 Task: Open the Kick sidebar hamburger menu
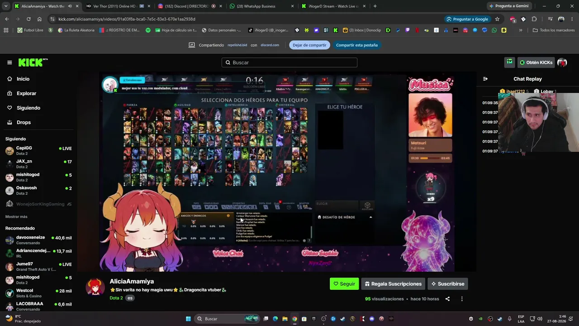tap(9, 62)
